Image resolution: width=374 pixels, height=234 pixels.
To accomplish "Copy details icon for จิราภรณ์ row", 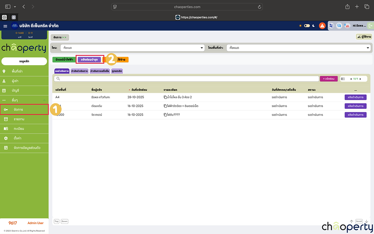I will pyautogui.click(x=165, y=115).
